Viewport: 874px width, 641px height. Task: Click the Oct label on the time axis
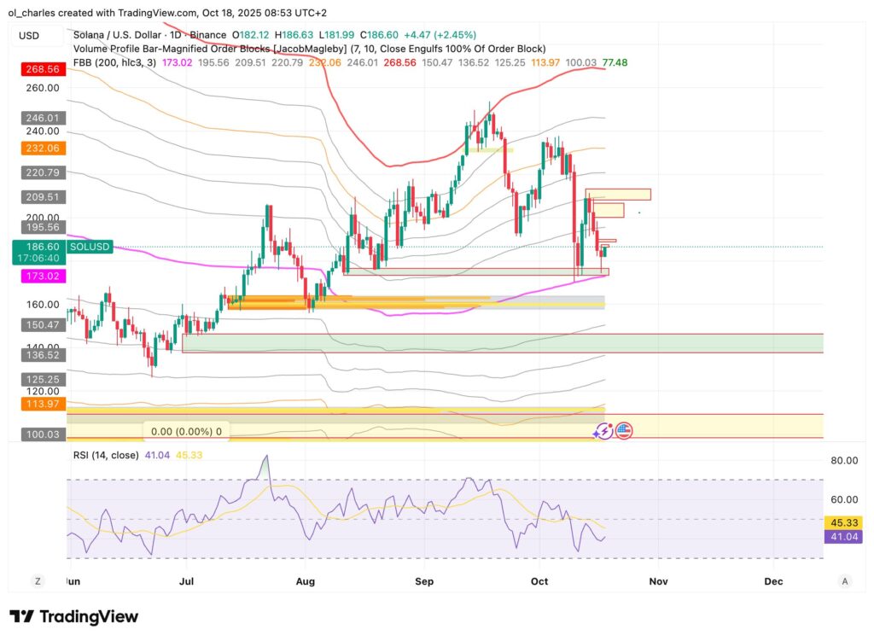pyautogui.click(x=539, y=580)
